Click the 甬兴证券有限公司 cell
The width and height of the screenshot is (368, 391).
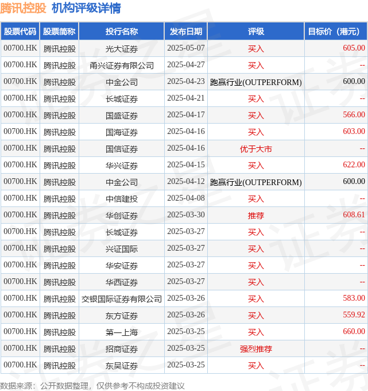[122, 66]
